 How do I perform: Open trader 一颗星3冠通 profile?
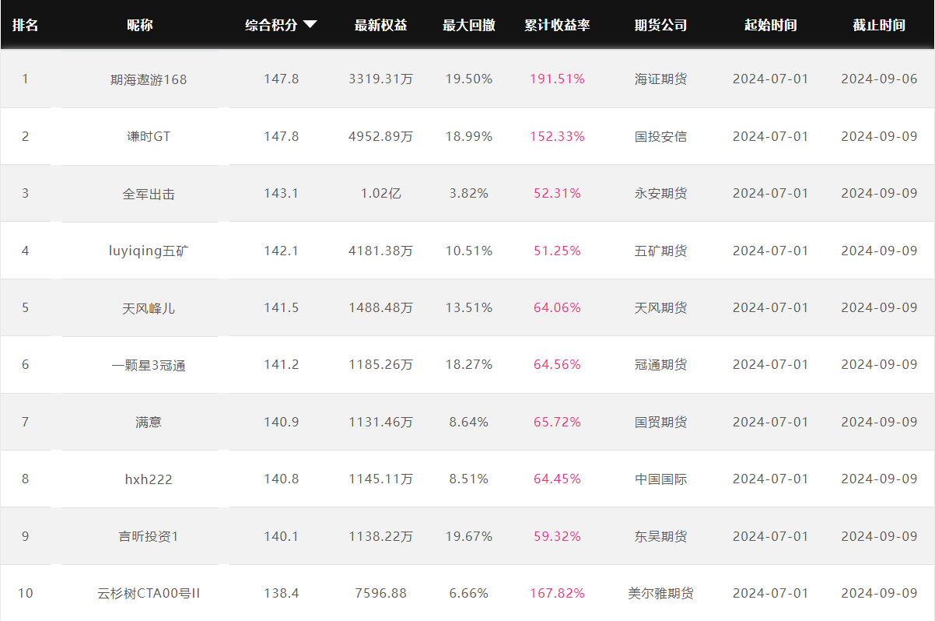149,365
